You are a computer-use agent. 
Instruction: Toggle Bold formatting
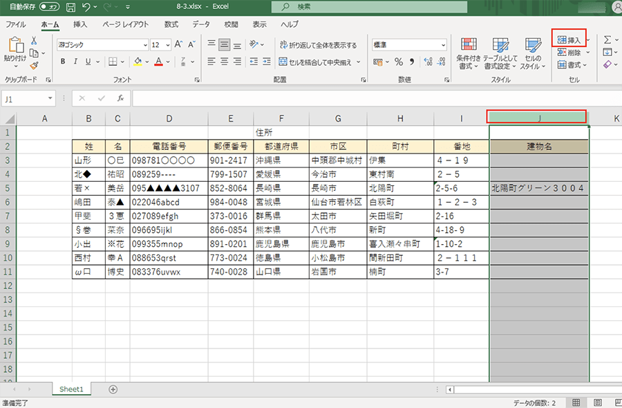[63, 62]
